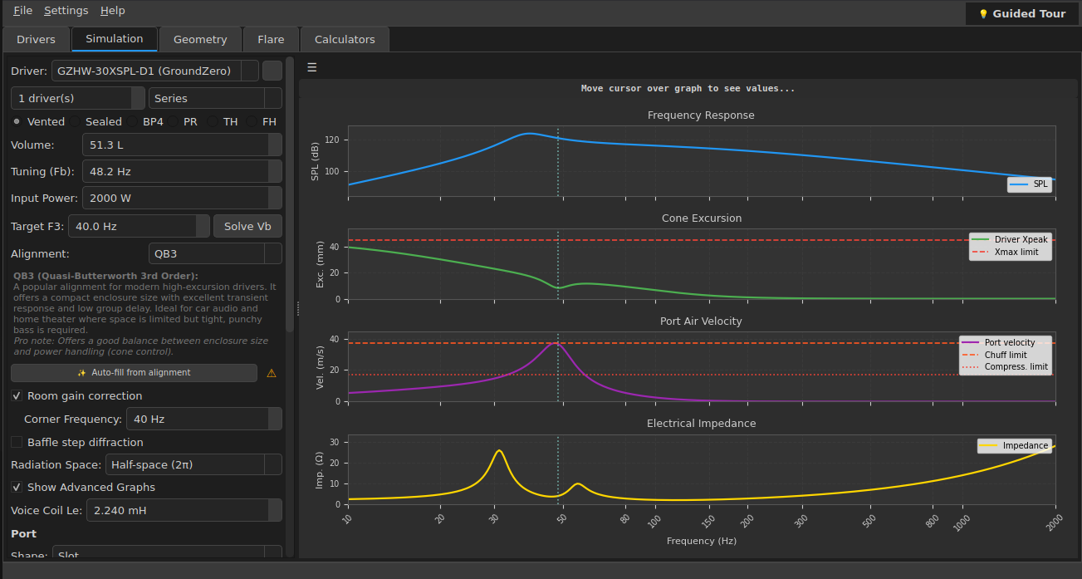
Task: Open the Driver GZHW-30XSPL-D1 dropdown
Action: click(155, 71)
